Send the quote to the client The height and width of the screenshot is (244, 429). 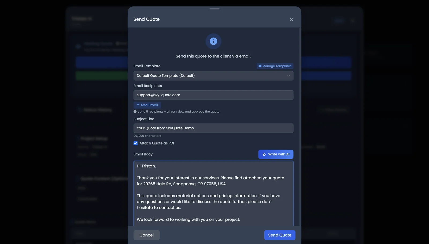coord(280,235)
